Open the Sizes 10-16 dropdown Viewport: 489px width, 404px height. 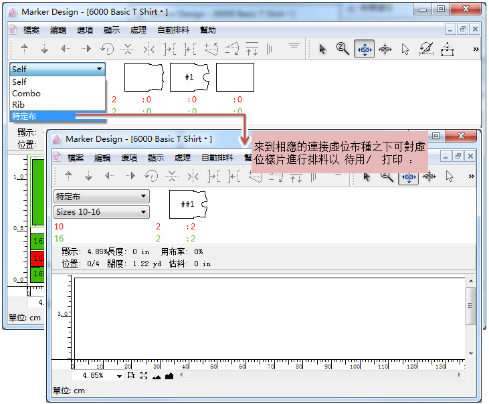tap(101, 212)
